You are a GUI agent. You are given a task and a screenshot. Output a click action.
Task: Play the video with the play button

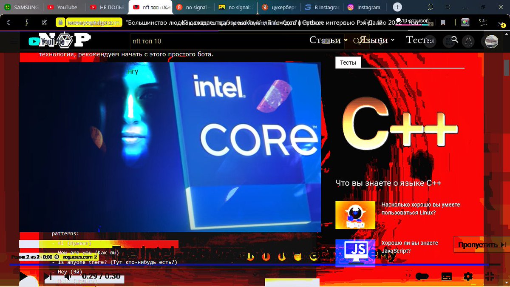tap(23, 277)
